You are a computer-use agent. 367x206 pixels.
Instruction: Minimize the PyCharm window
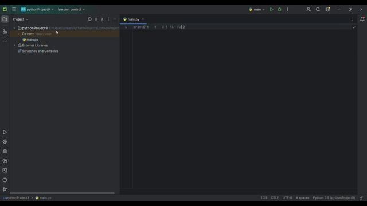coord(339,9)
